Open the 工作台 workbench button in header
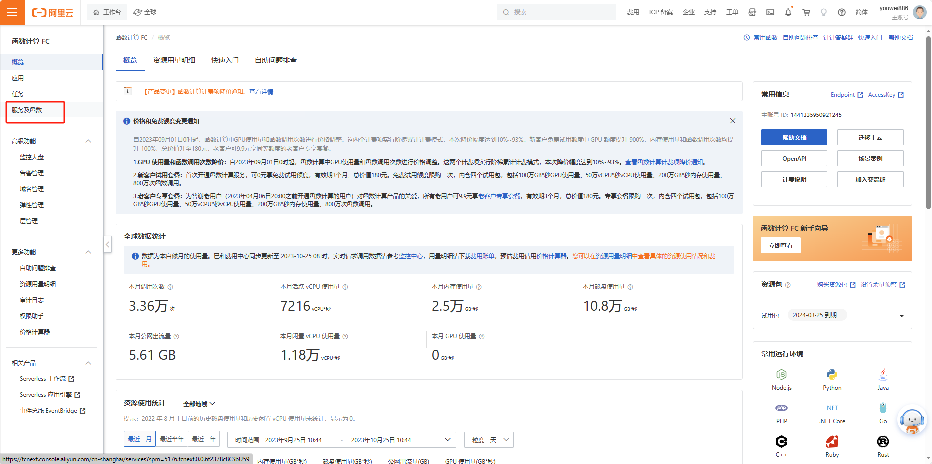Screen dimensions: 932x464 [x=107, y=12]
